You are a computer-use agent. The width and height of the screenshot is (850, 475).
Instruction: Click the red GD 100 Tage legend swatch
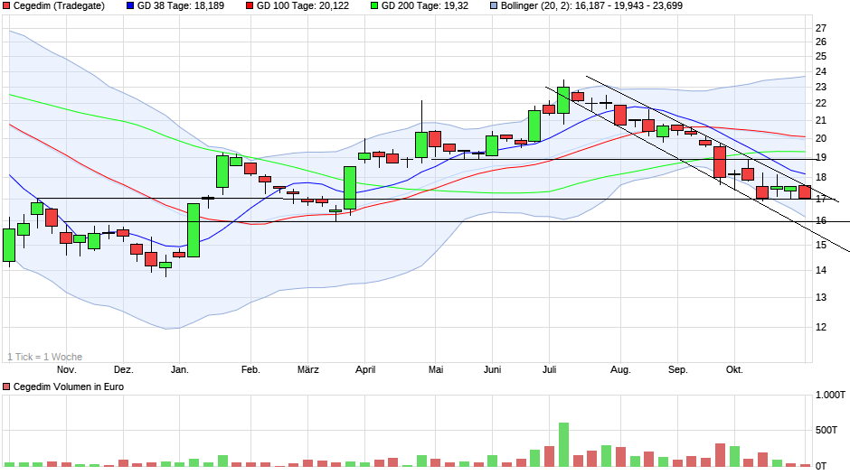pos(250,6)
